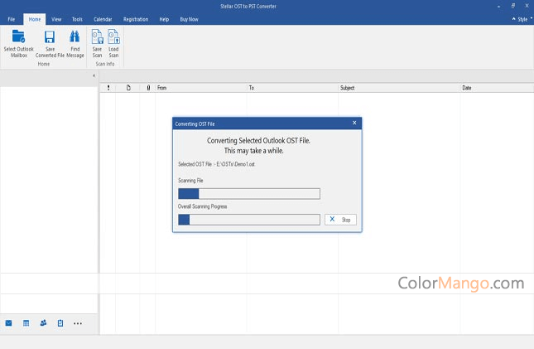The height and width of the screenshot is (349, 534).
Task: Collapse the left folder pane arrow
Action: click(x=94, y=75)
